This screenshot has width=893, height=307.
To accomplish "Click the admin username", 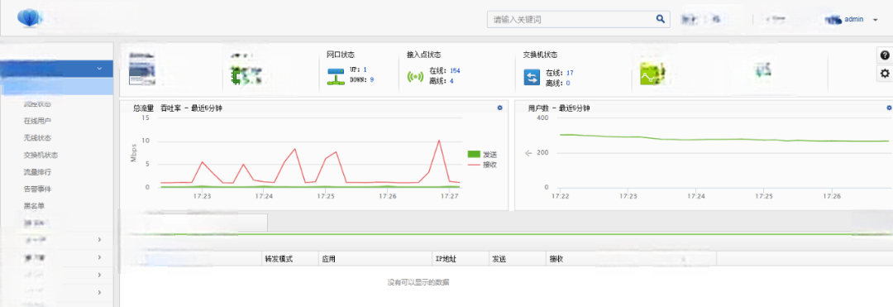I will tap(853, 19).
